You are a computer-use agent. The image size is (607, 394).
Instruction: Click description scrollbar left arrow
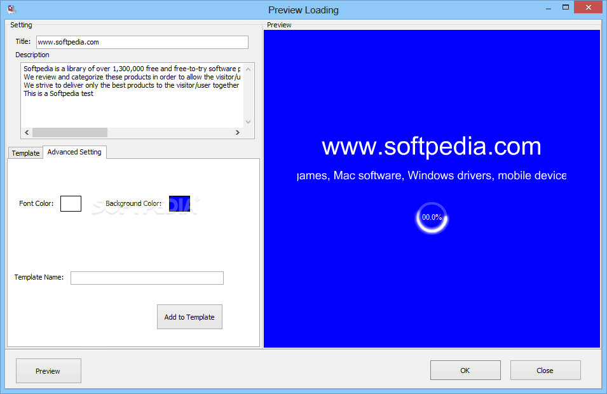click(x=27, y=132)
